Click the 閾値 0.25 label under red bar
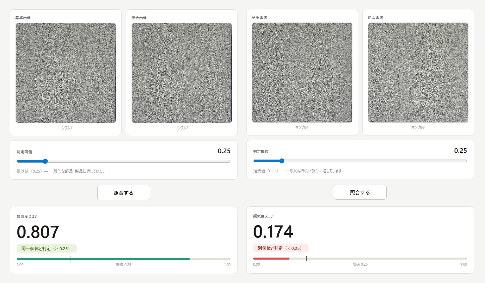The image size is (485, 283). point(360,264)
